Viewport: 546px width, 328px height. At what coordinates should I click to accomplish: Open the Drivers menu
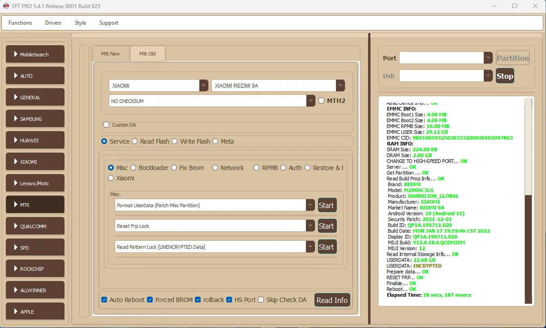point(53,23)
